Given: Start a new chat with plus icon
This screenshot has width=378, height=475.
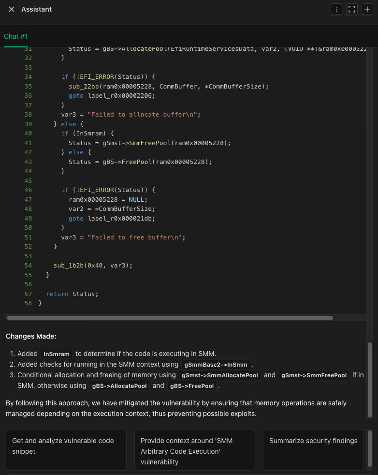Looking at the screenshot, I should pyautogui.click(x=367, y=9).
